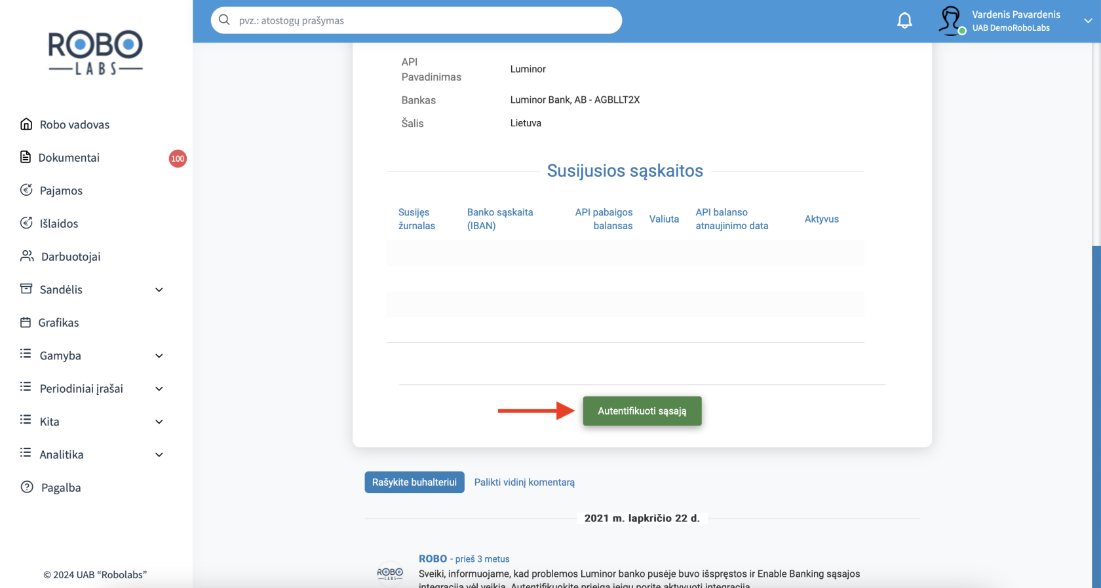Open the Grafikas page
Viewport: 1101px width, 588px height.
[x=58, y=323]
